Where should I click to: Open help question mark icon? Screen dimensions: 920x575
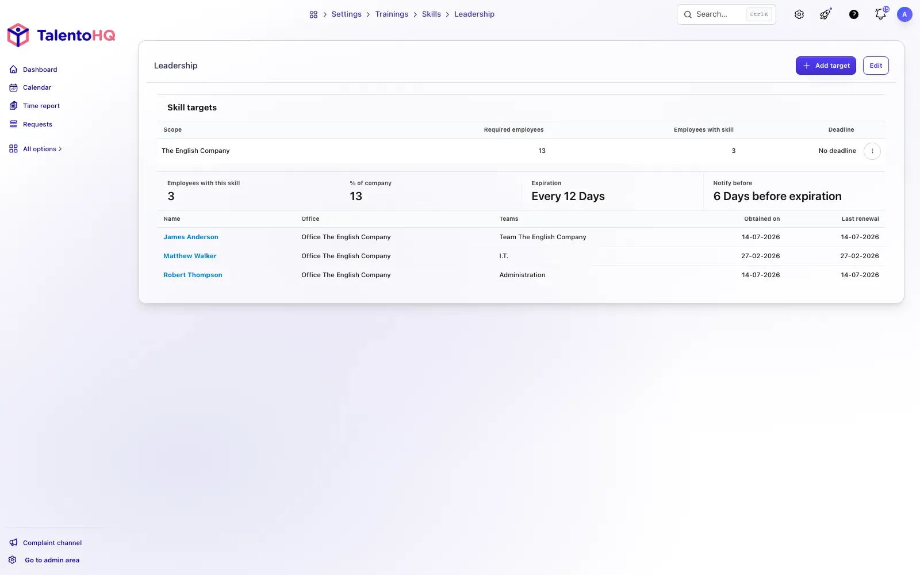click(854, 14)
